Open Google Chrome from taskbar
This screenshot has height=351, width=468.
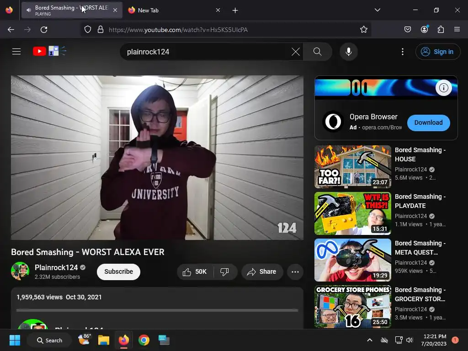point(144,340)
